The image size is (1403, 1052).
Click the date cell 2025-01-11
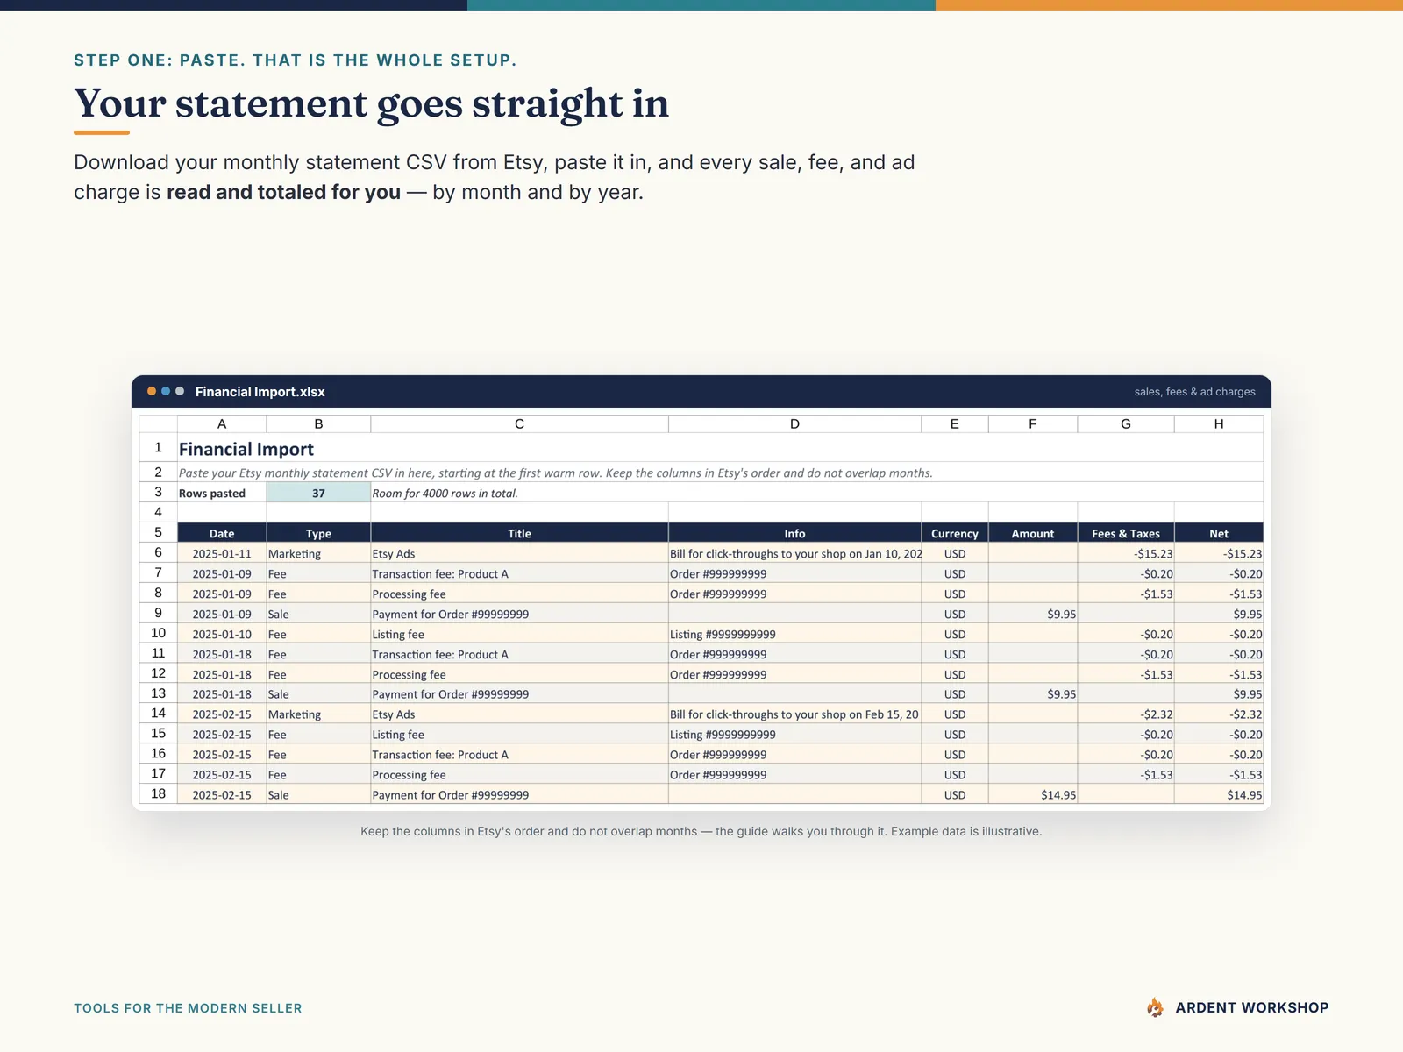(x=222, y=553)
